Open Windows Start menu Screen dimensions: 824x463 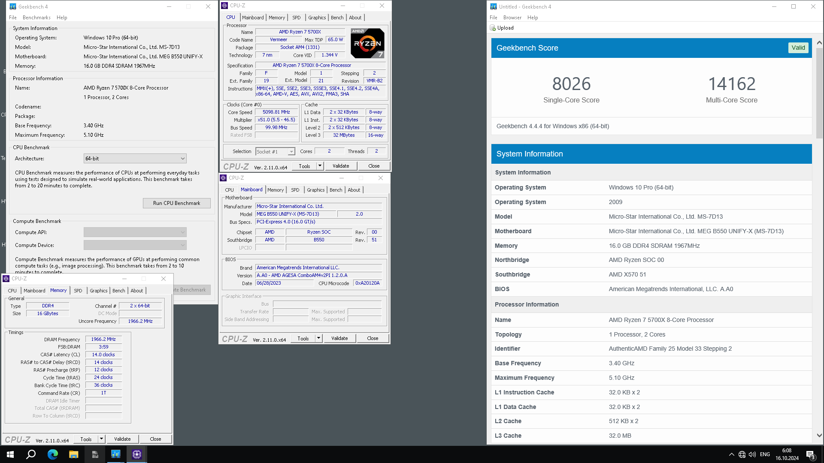tap(10, 454)
